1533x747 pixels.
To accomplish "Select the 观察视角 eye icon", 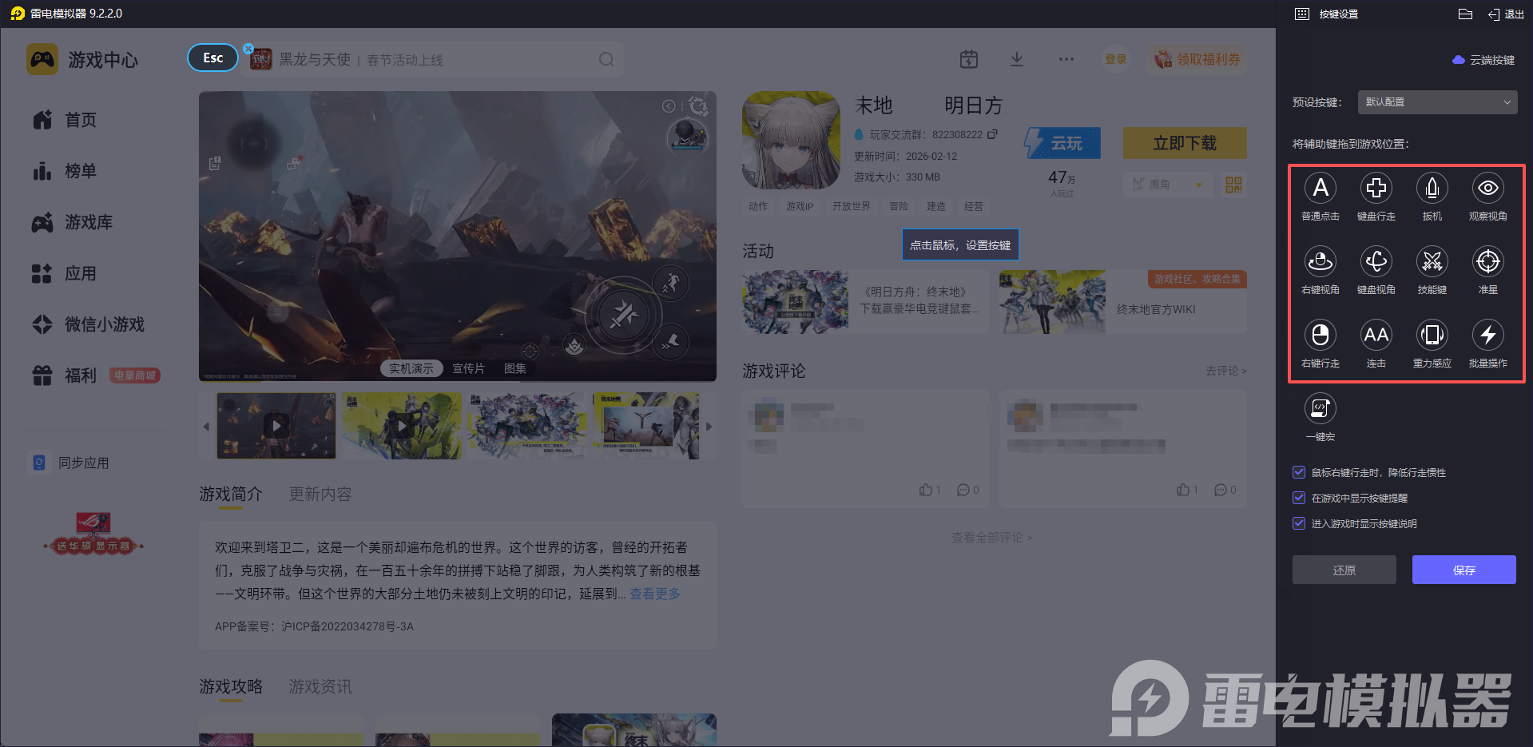I will coord(1488,188).
